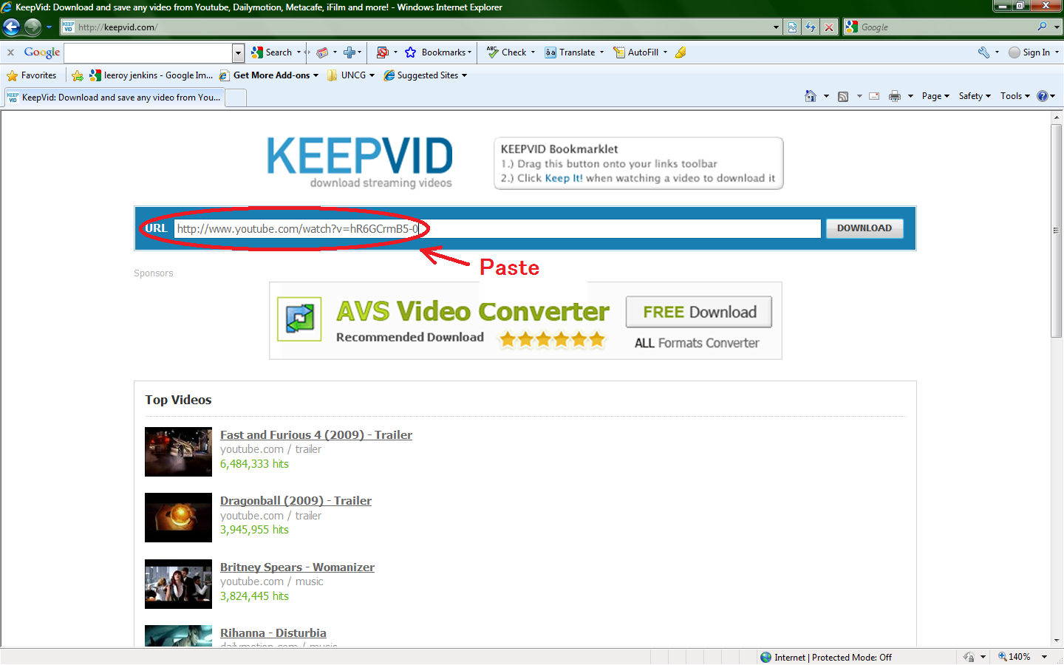The image size is (1064, 665).
Task: Click the DOWNLOAD button
Action: 864,228
